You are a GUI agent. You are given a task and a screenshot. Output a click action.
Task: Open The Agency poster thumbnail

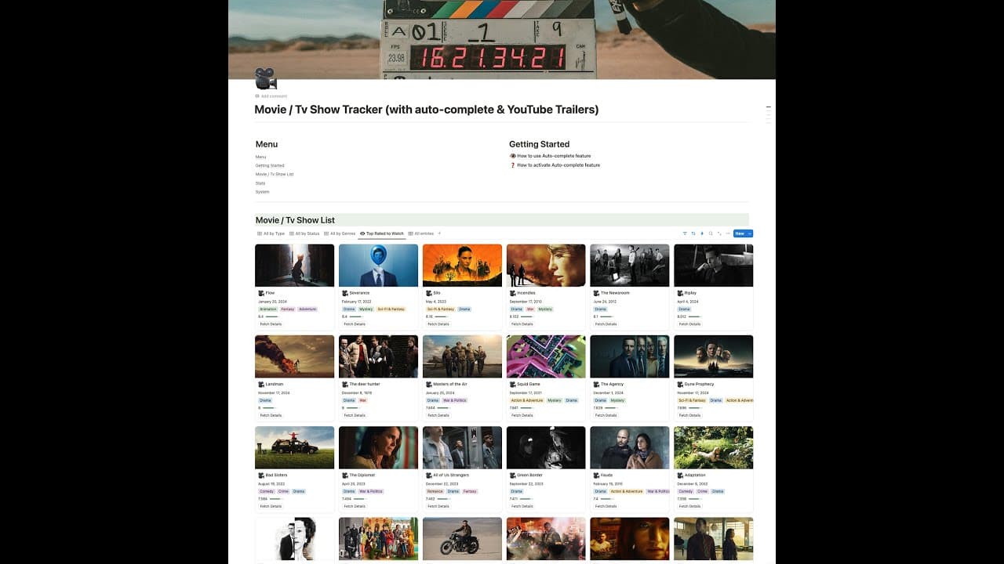[x=630, y=356]
